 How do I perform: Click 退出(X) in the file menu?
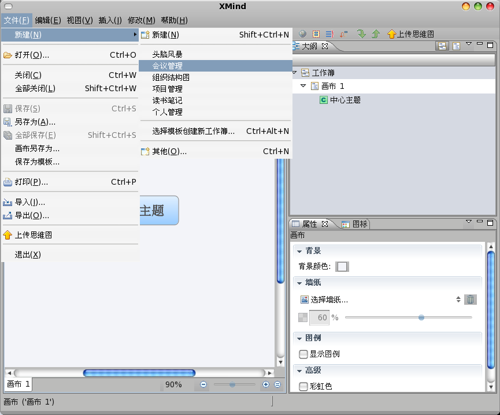[70, 255]
